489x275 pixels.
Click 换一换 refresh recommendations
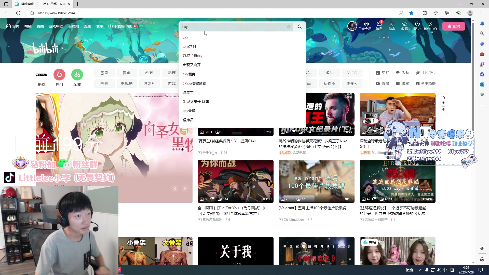tap(443, 104)
